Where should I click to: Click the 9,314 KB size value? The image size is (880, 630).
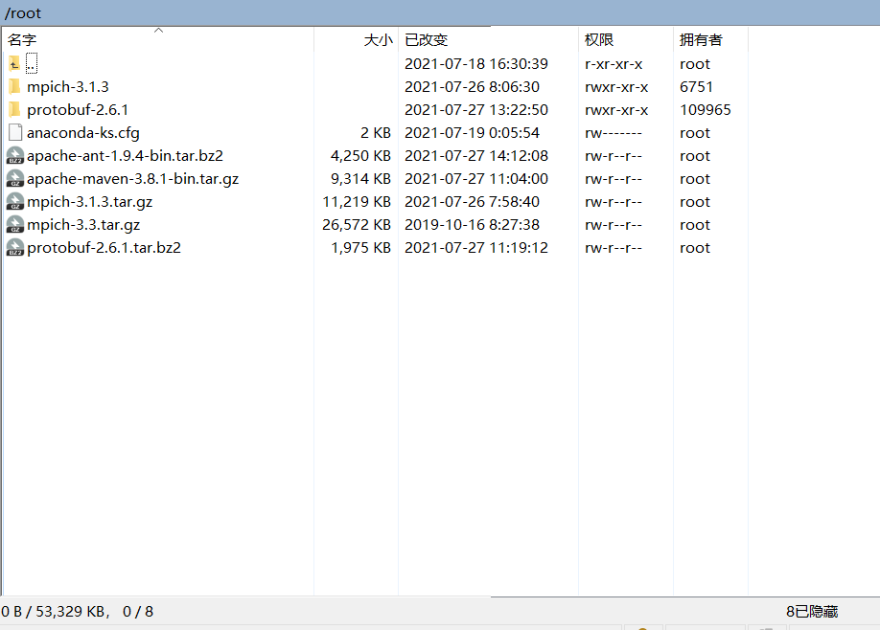(360, 179)
